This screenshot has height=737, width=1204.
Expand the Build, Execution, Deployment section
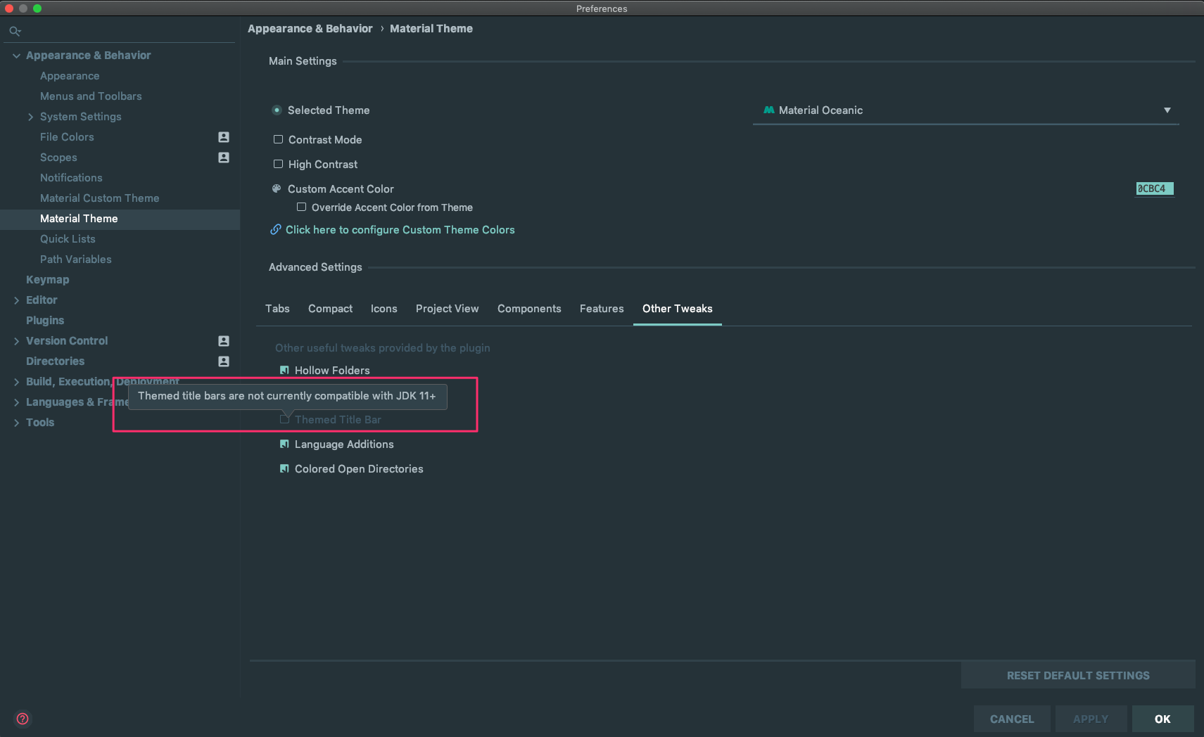[x=16, y=382]
